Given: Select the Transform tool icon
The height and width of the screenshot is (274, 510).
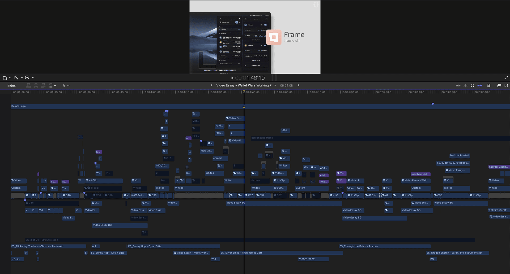Looking at the screenshot, I should (5, 78).
